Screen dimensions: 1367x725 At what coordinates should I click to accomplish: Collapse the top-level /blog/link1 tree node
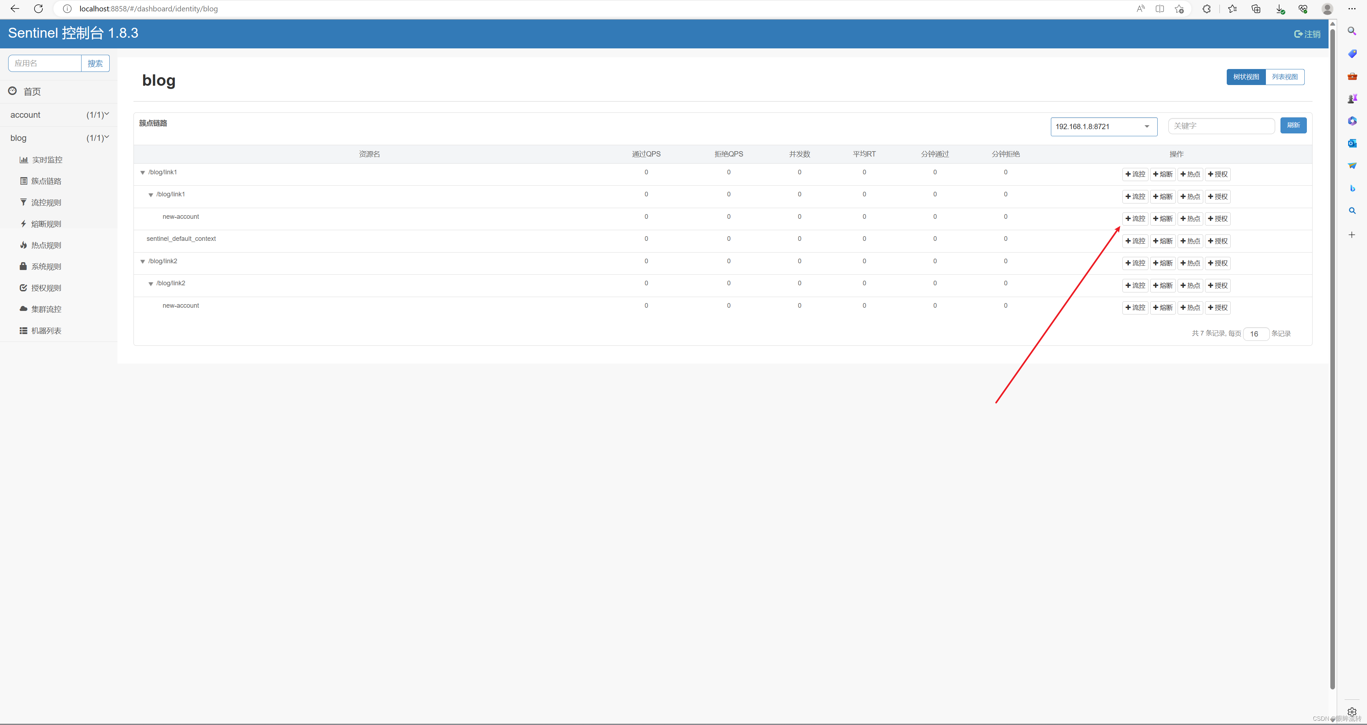(x=142, y=173)
